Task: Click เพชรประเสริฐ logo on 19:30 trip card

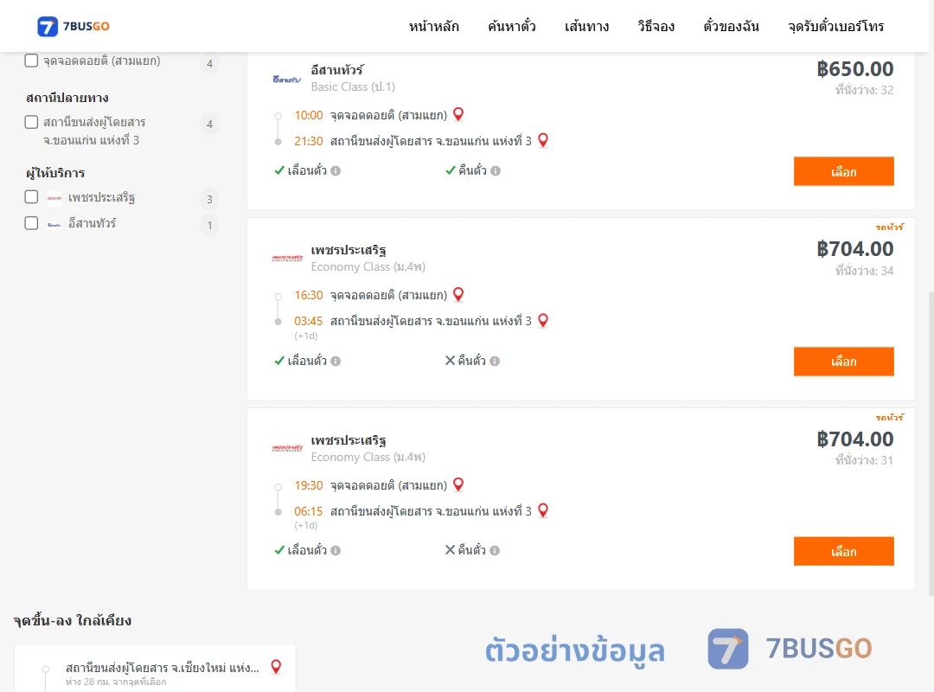Action: click(x=287, y=448)
